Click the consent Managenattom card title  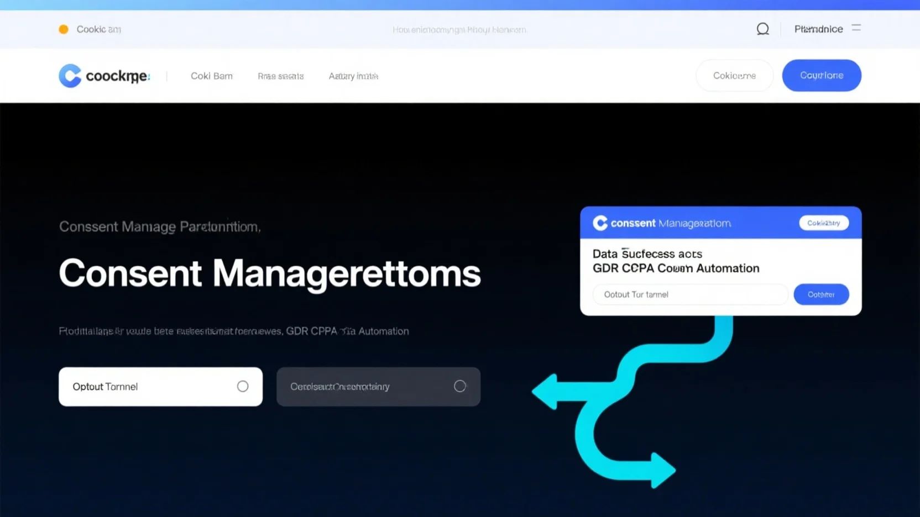tap(671, 223)
